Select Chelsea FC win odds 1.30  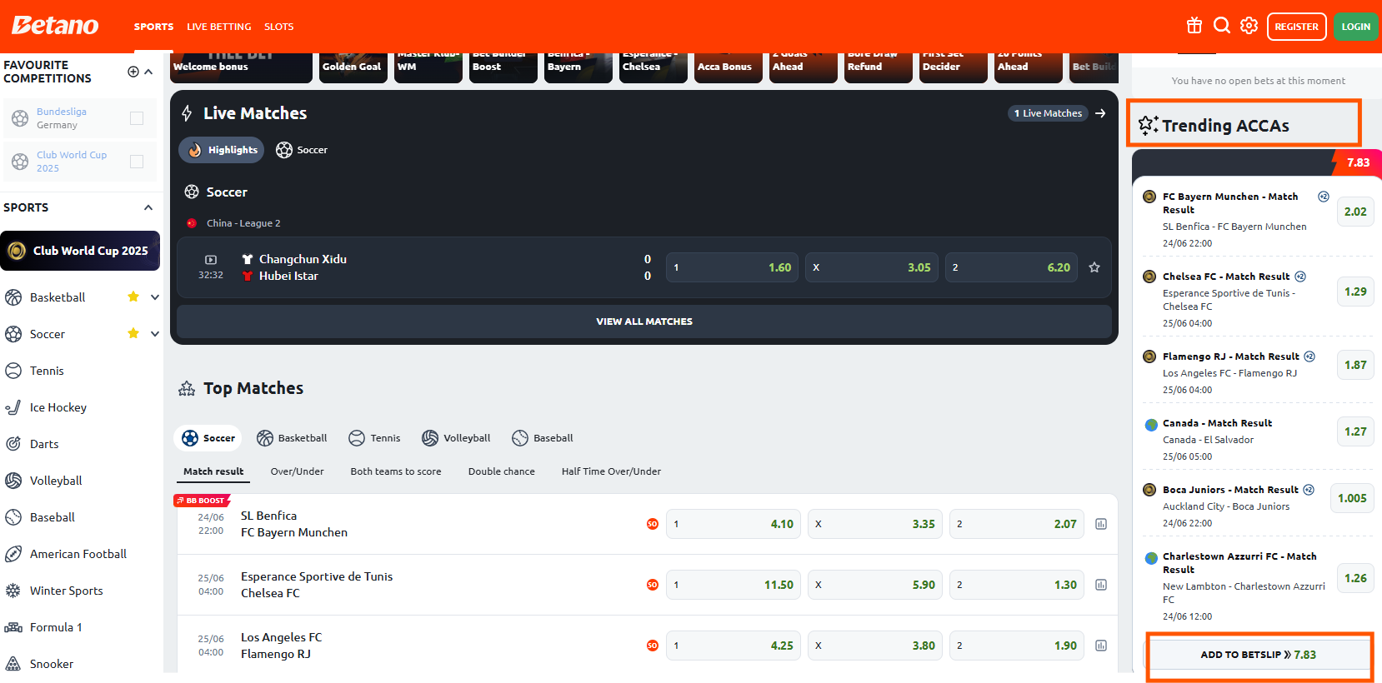tap(1017, 585)
